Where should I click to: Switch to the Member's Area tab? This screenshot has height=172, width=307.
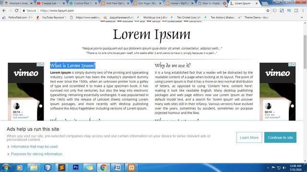pos(18,3)
